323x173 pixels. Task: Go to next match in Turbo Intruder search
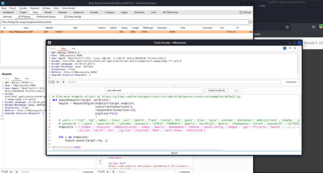click(63, 82)
